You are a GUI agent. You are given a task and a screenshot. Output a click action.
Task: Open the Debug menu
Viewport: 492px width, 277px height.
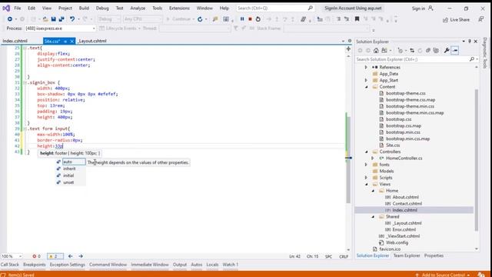coord(102,8)
